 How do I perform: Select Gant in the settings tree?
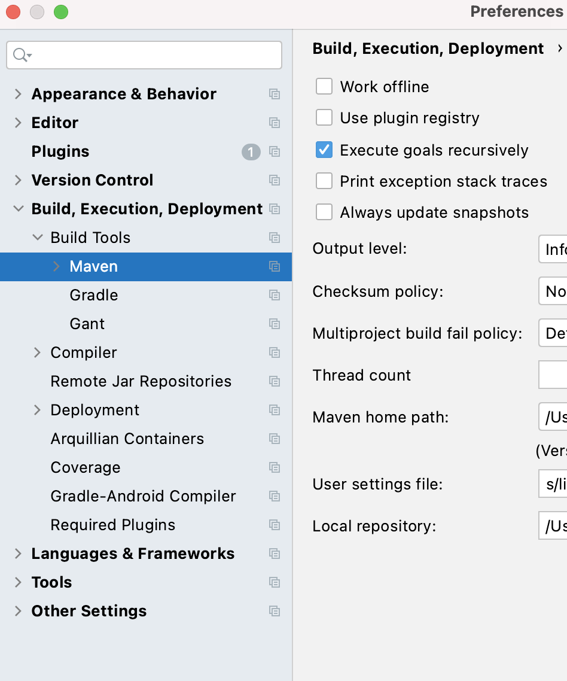click(x=87, y=324)
